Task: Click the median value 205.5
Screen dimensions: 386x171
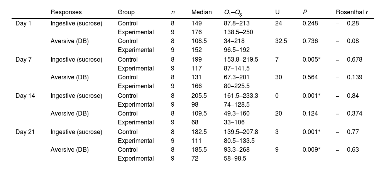Action: 199,96
